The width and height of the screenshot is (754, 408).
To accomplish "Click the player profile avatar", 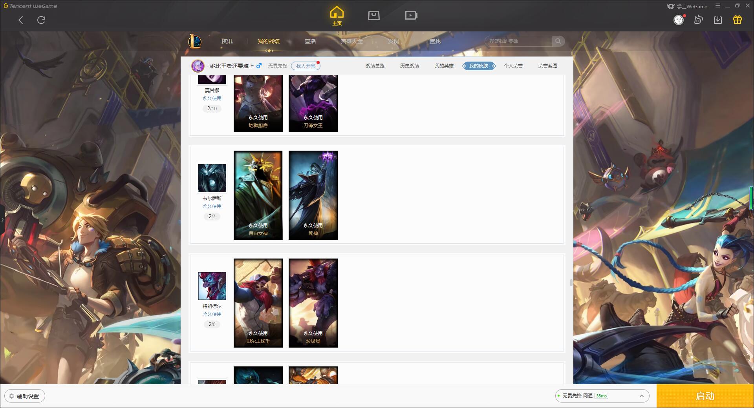I will [198, 66].
